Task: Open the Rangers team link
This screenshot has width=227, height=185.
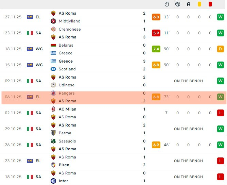Action: tap(67, 93)
